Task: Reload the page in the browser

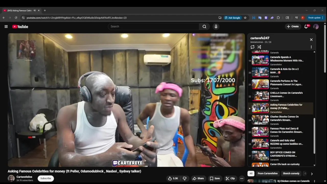Action: 16,18
